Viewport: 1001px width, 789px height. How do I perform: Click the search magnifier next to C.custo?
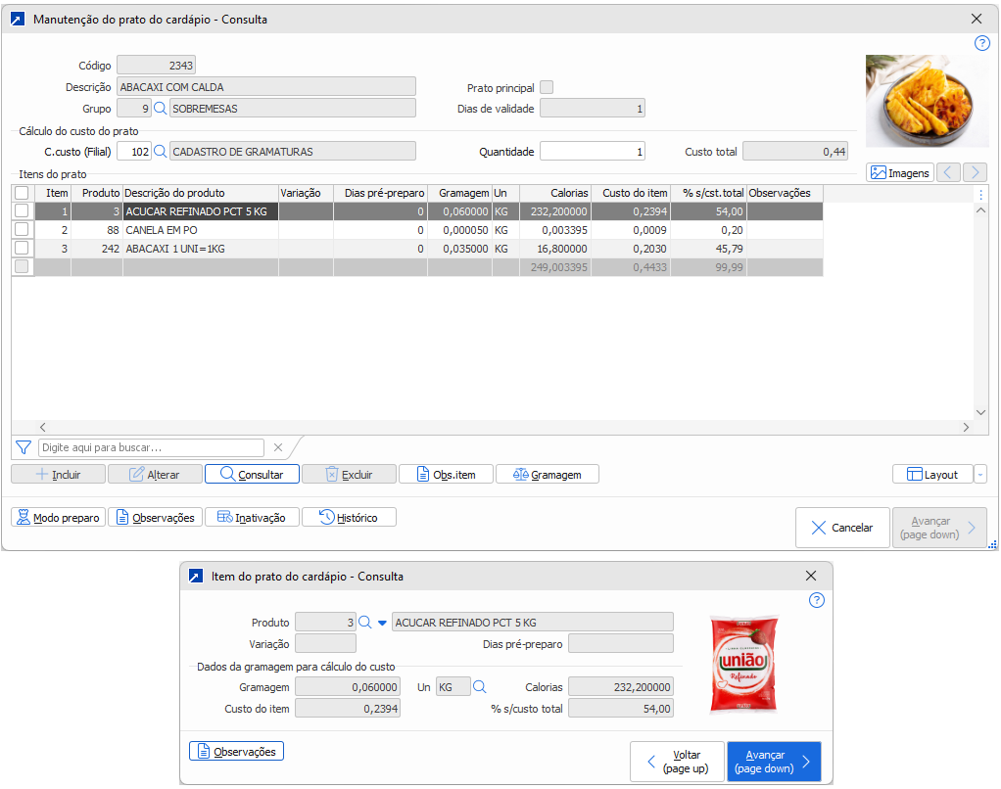click(x=161, y=152)
